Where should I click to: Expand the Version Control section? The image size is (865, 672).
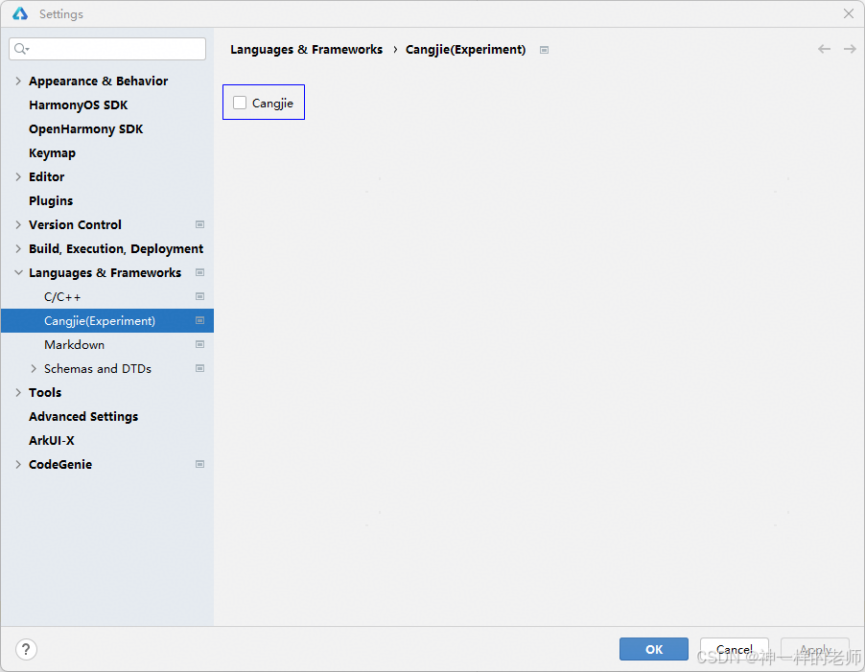click(x=18, y=225)
